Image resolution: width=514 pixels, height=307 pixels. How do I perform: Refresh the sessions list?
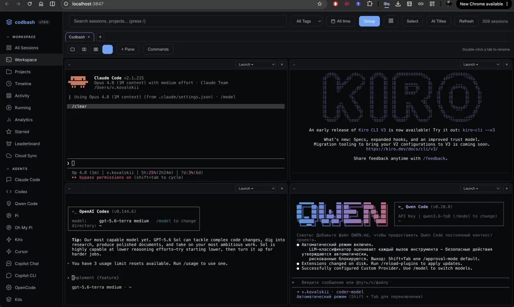pyautogui.click(x=466, y=21)
